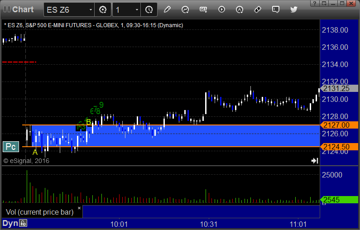Click the 2124.50 orange price marker
This screenshot has height=230, width=360.
coord(339,147)
